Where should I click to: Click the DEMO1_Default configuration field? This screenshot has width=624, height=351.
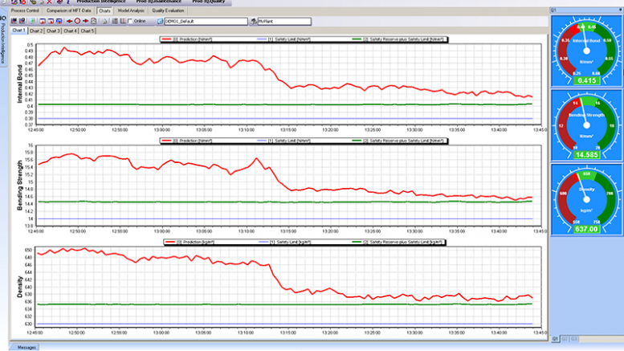click(206, 22)
